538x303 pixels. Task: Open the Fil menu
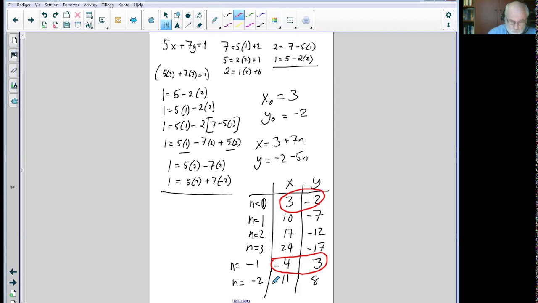(10, 5)
